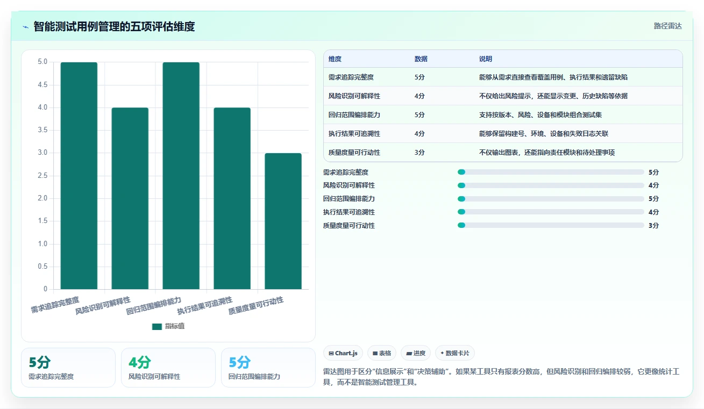Open the 4分 风险识别可解释性 data card
The height and width of the screenshot is (409, 704).
point(168,368)
